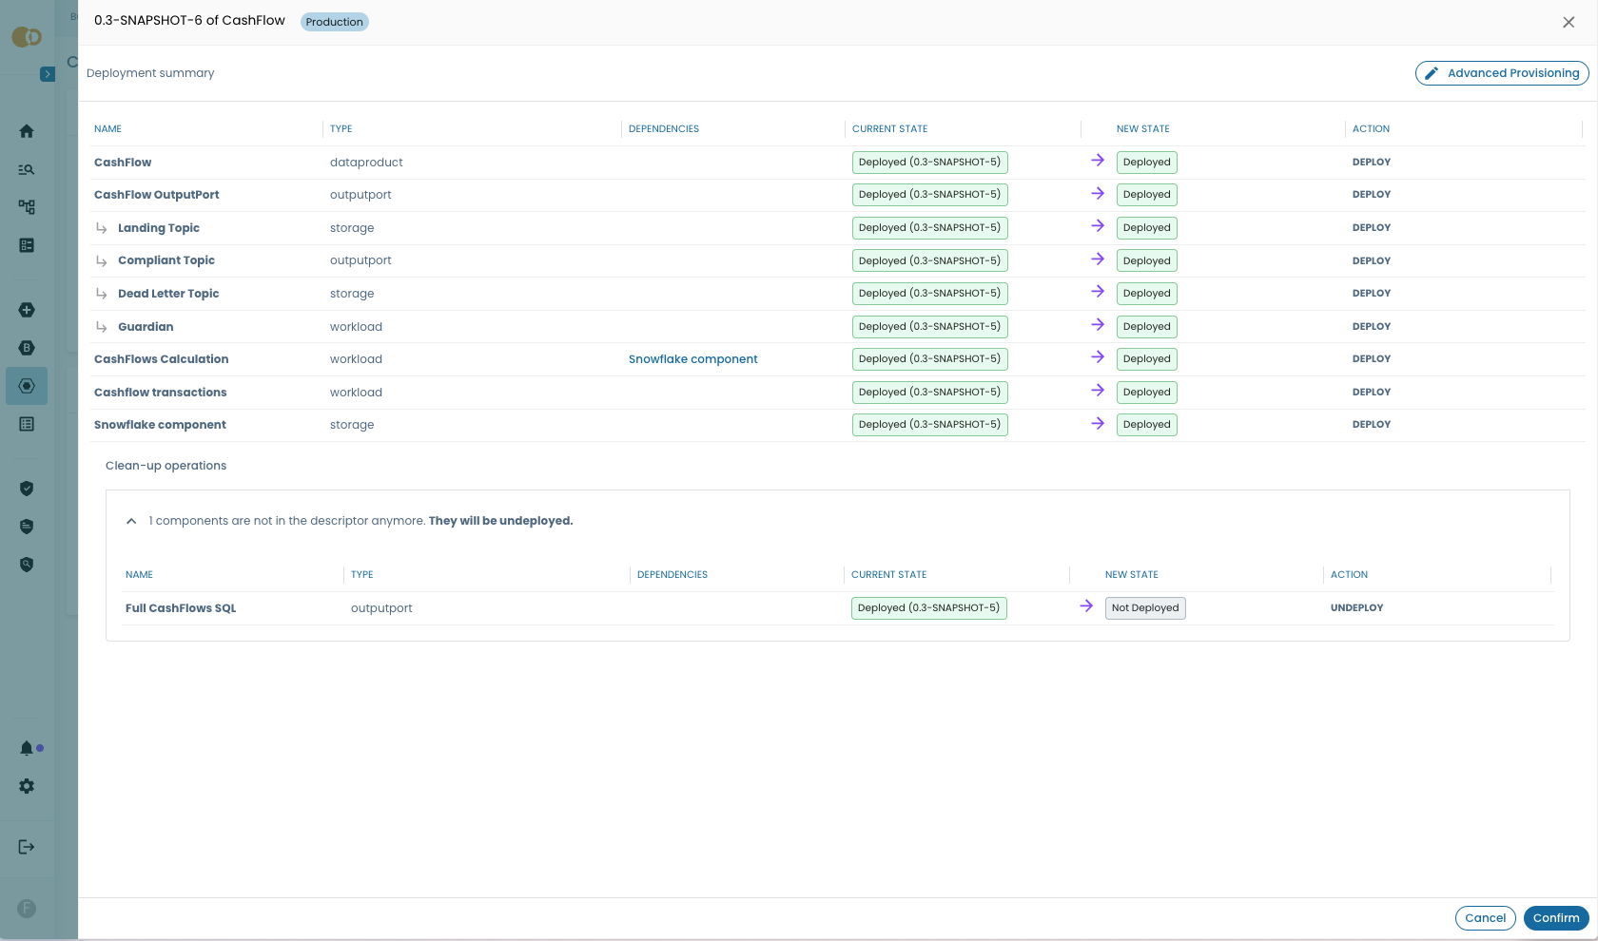Click the user avatar at sidebar bottom
The width and height of the screenshot is (1598, 941).
pos(27,909)
